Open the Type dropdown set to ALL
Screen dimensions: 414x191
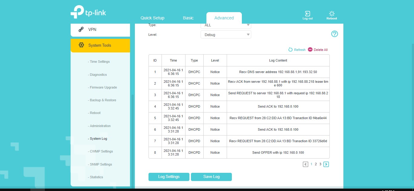click(226, 25)
